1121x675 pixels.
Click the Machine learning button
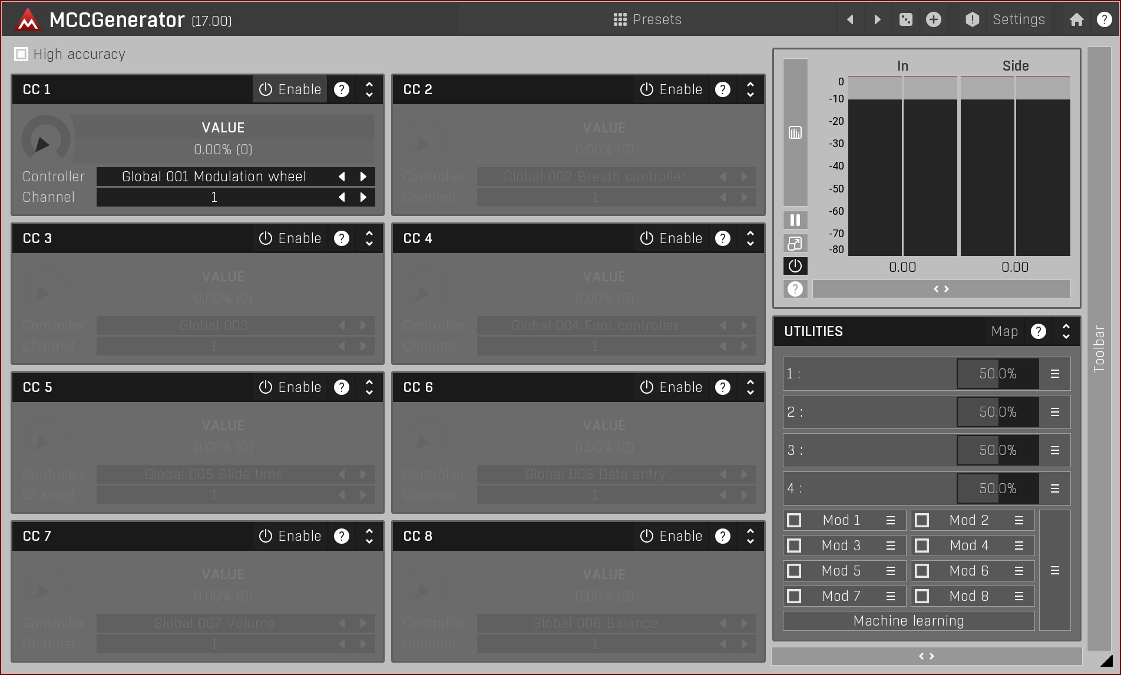pyautogui.click(x=908, y=621)
